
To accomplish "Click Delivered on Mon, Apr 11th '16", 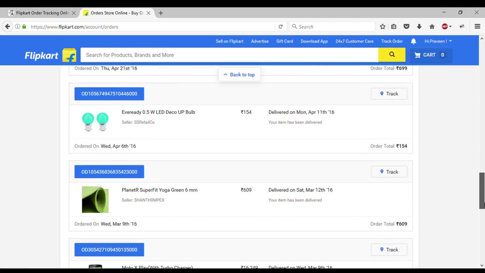I will [301, 112].
